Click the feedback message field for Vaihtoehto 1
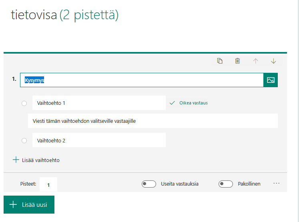The width and height of the screenshot is (299, 222). (x=153, y=121)
